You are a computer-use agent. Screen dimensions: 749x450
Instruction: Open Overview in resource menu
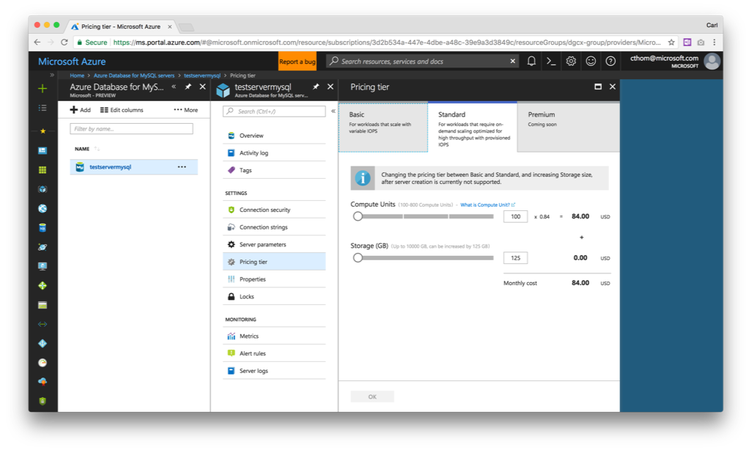click(x=274, y=136)
